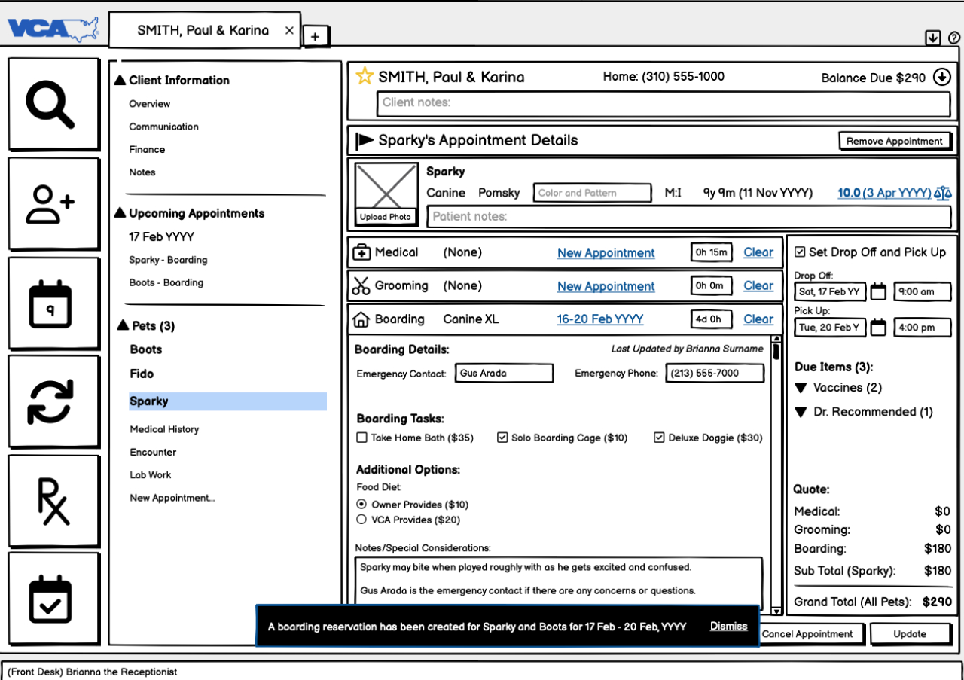Image resolution: width=964 pixels, height=680 pixels.
Task: Open the add new client icon
Action: click(x=53, y=203)
